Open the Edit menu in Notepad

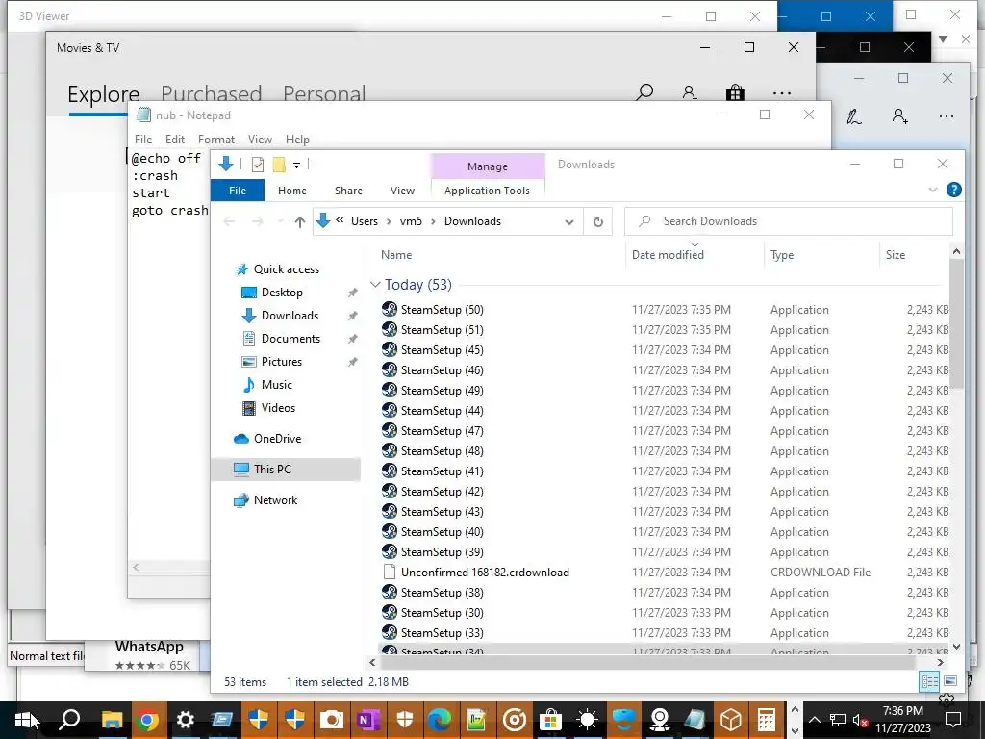[175, 140]
